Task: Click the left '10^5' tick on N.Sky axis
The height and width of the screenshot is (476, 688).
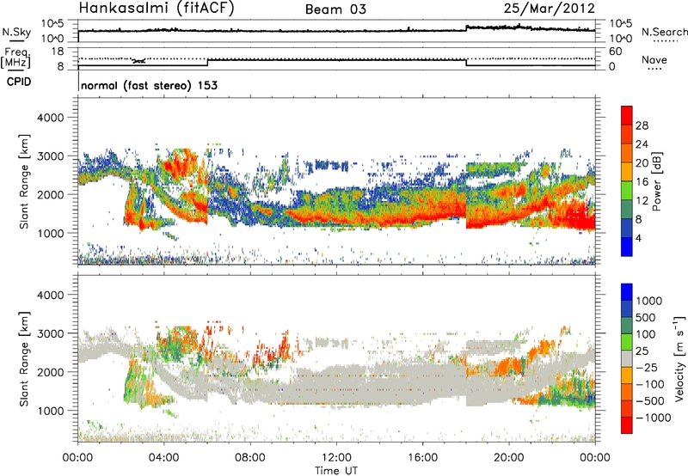Action: [52, 24]
